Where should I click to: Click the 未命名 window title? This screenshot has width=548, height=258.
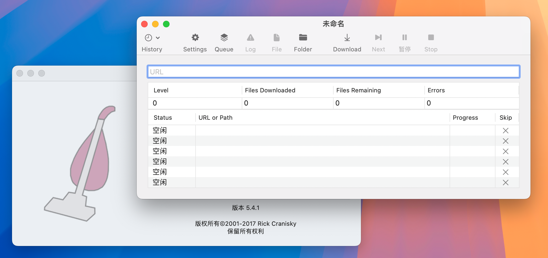tap(333, 24)
